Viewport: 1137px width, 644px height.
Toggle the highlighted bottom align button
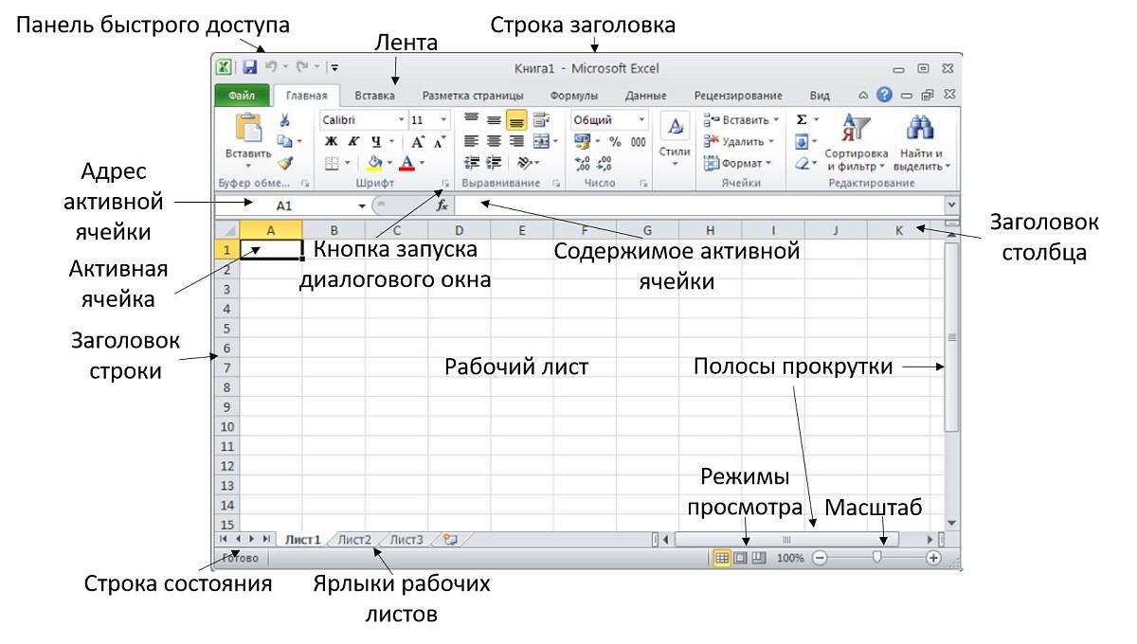click(x=516, y=120)
